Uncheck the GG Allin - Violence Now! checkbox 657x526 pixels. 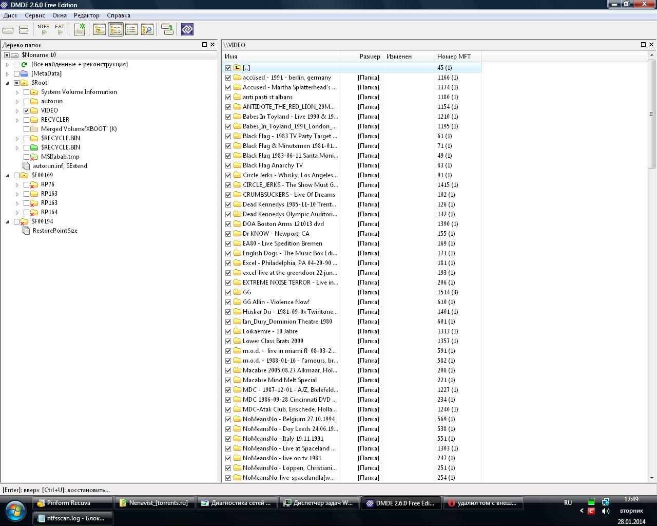pos(228,302)
